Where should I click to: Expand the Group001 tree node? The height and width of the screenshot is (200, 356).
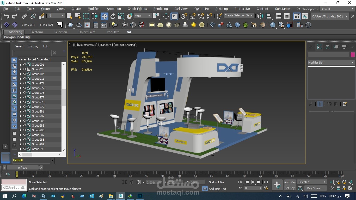tap(20, 65)
